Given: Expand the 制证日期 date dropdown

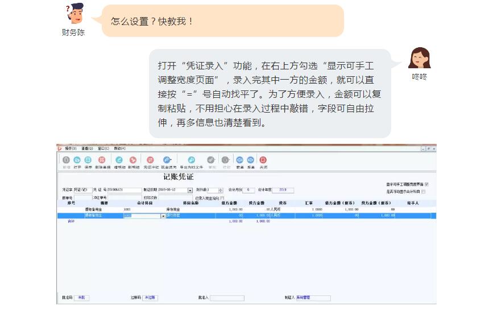Looking at the screenshot, I should 190,191.
